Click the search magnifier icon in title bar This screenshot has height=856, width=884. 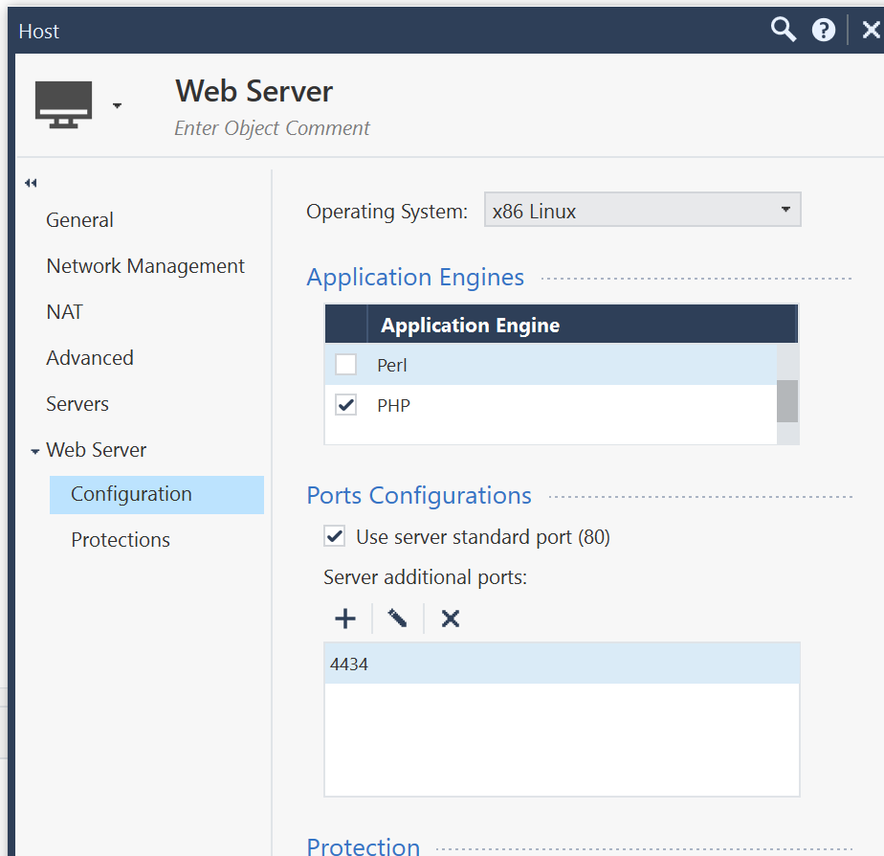coord(784,31)
